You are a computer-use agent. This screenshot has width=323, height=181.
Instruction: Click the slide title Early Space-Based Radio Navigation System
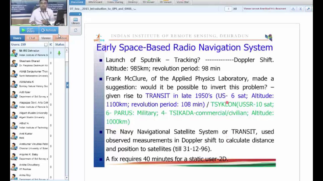click(184, 48)
